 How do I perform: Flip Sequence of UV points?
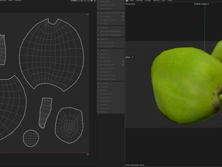[111, 101]
